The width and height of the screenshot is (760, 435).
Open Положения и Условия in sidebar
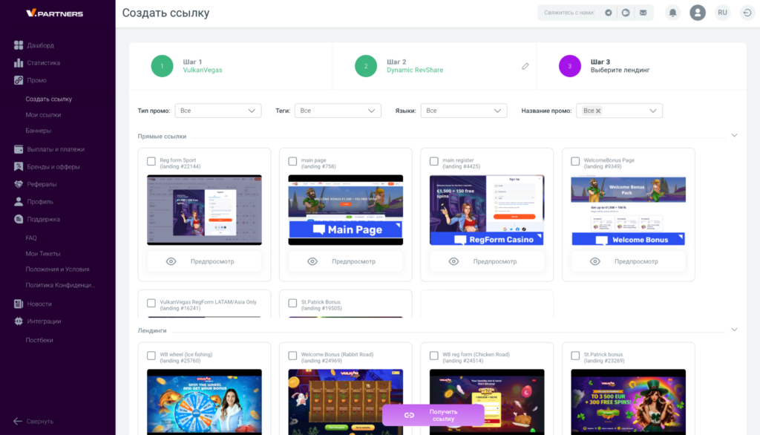pyautogui.click(x=57, y=269)
